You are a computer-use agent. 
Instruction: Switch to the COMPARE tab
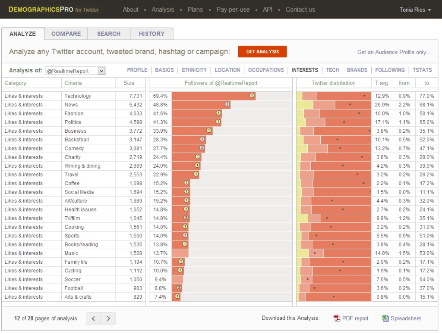[66, 34]
